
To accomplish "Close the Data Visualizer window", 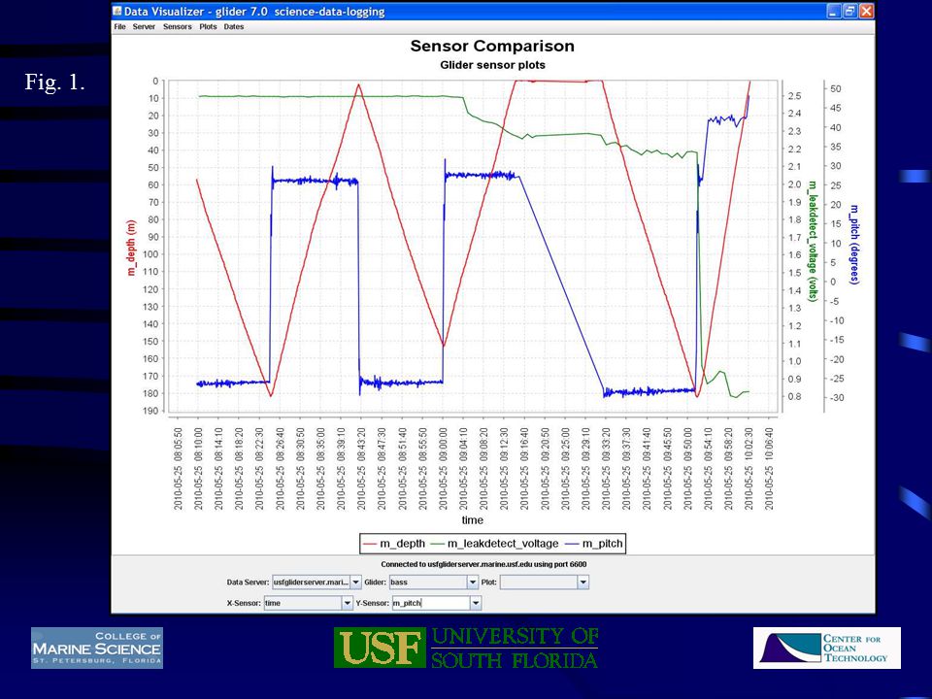I will tap(867, 12).
